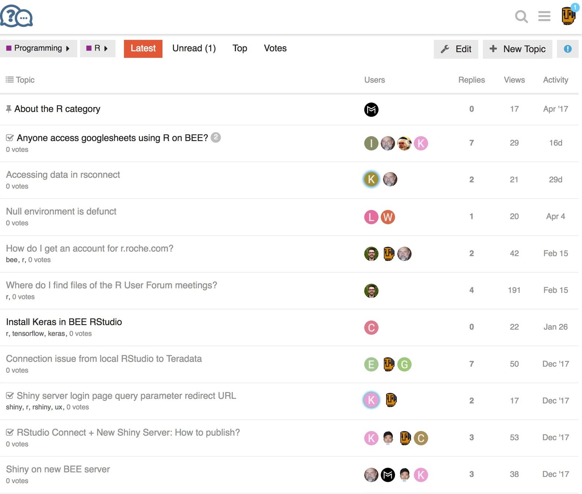Click the blue category notification level icon
This screenshot has width=582, height=494.
[567, 49]
